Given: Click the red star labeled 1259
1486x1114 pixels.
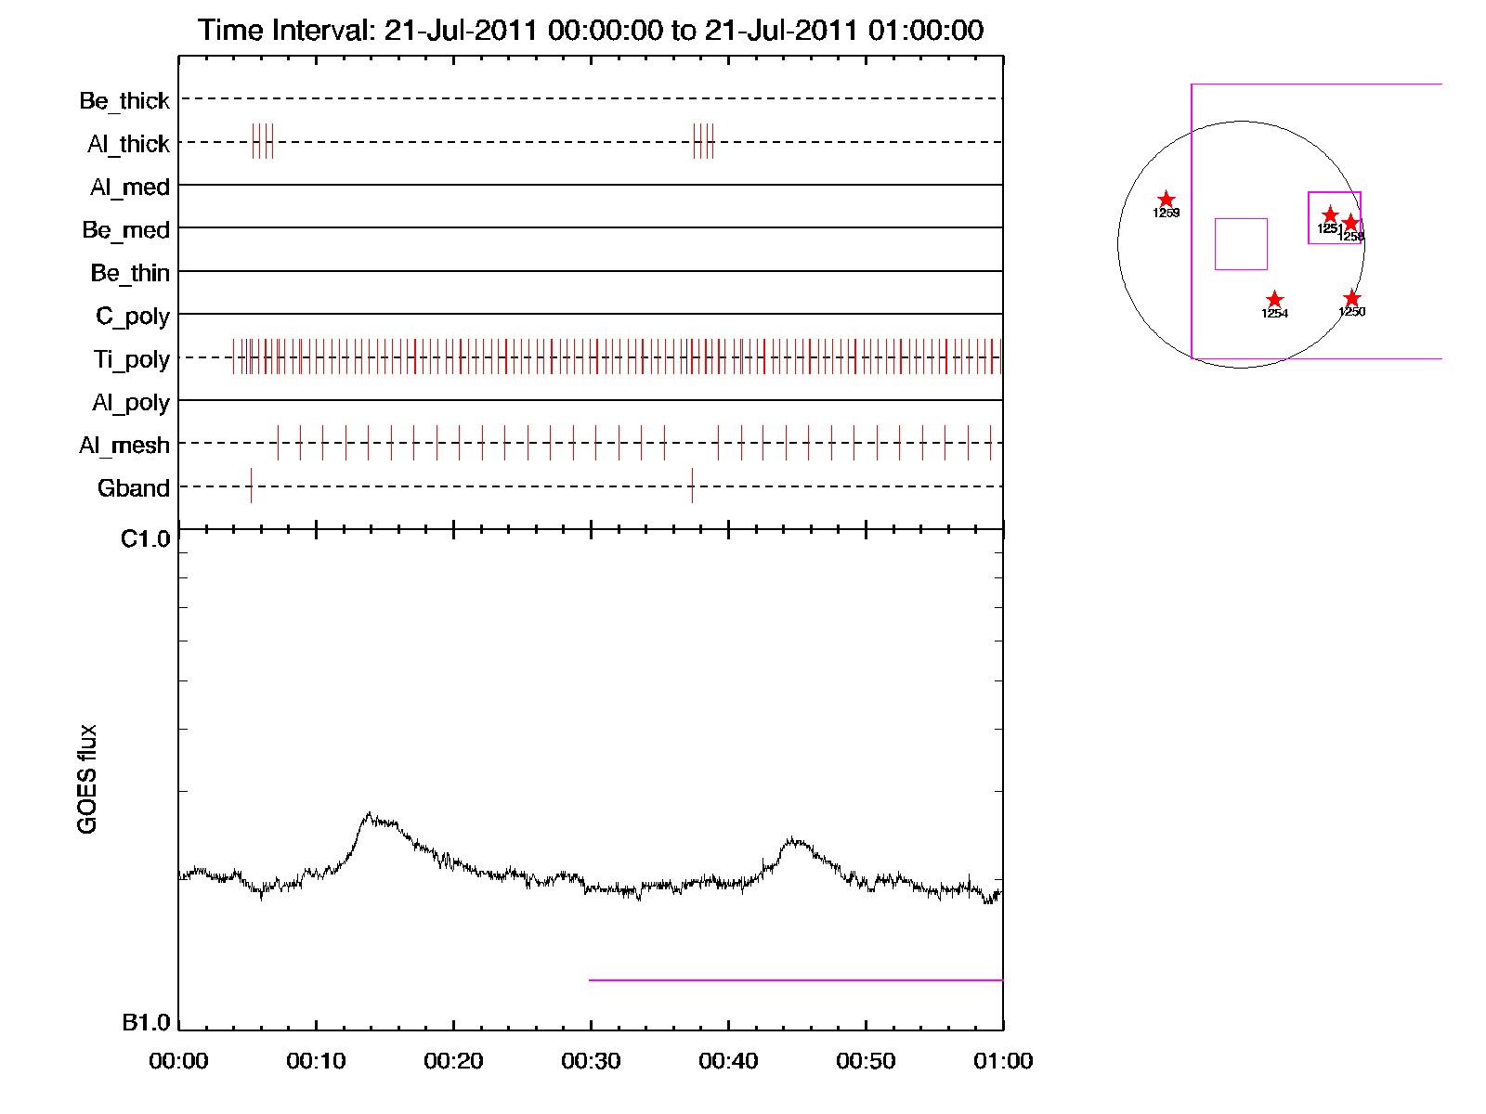Looking at the screenshot, I should [1167, 200].
